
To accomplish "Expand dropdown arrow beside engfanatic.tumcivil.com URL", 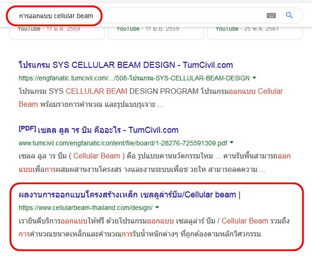I will (254, 78).
